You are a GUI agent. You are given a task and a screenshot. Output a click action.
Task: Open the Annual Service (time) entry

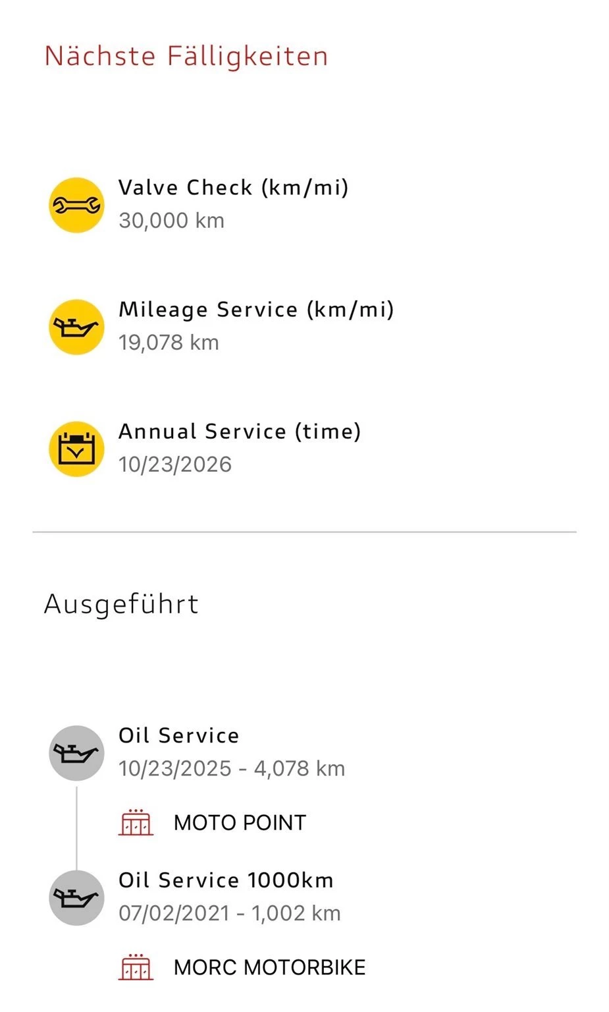(240, 432)
